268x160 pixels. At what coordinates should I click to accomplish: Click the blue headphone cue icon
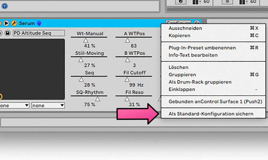[x=5, y=6]
